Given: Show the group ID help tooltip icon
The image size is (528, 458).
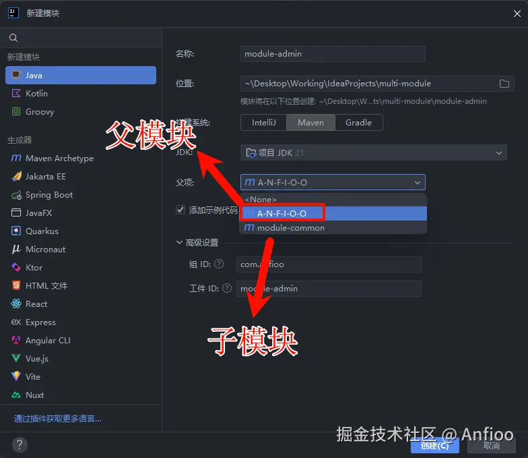Looking at the screenshot, I should pyautogui.click(x=219, y=264).
